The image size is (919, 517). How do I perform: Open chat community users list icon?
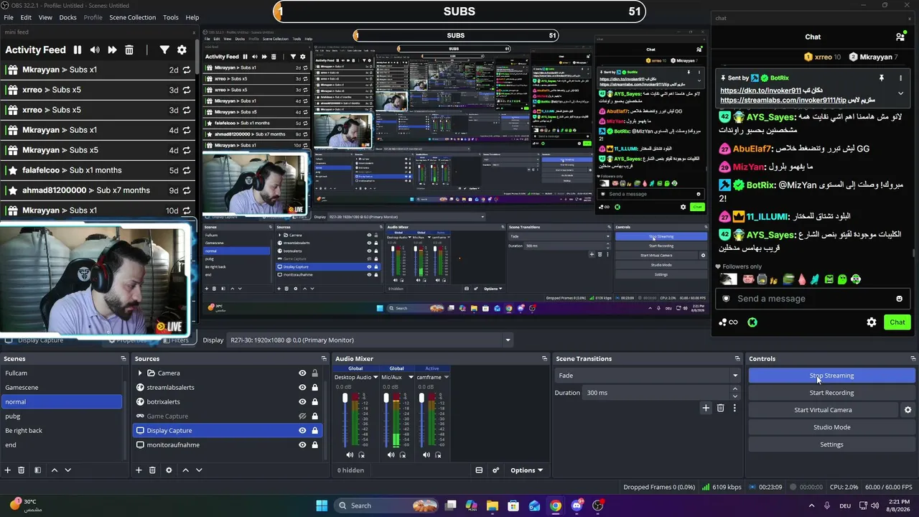(x=900, y=37)
